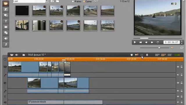Click the audio level meter
This screenshot has height=105, width=186.
click(x=177, y=55)
